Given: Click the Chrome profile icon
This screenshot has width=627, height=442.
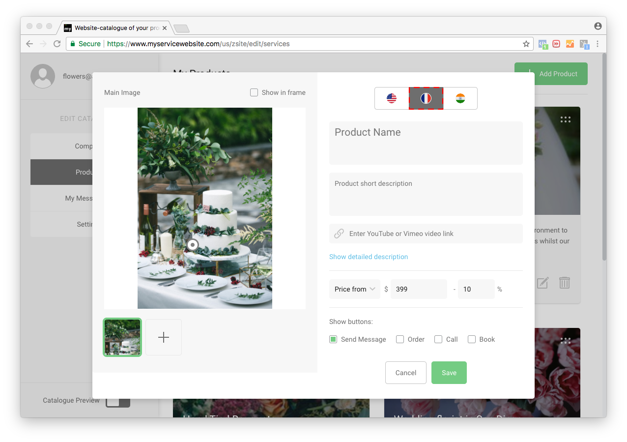Looking at the screenshot, I should [x=598, y=26].
